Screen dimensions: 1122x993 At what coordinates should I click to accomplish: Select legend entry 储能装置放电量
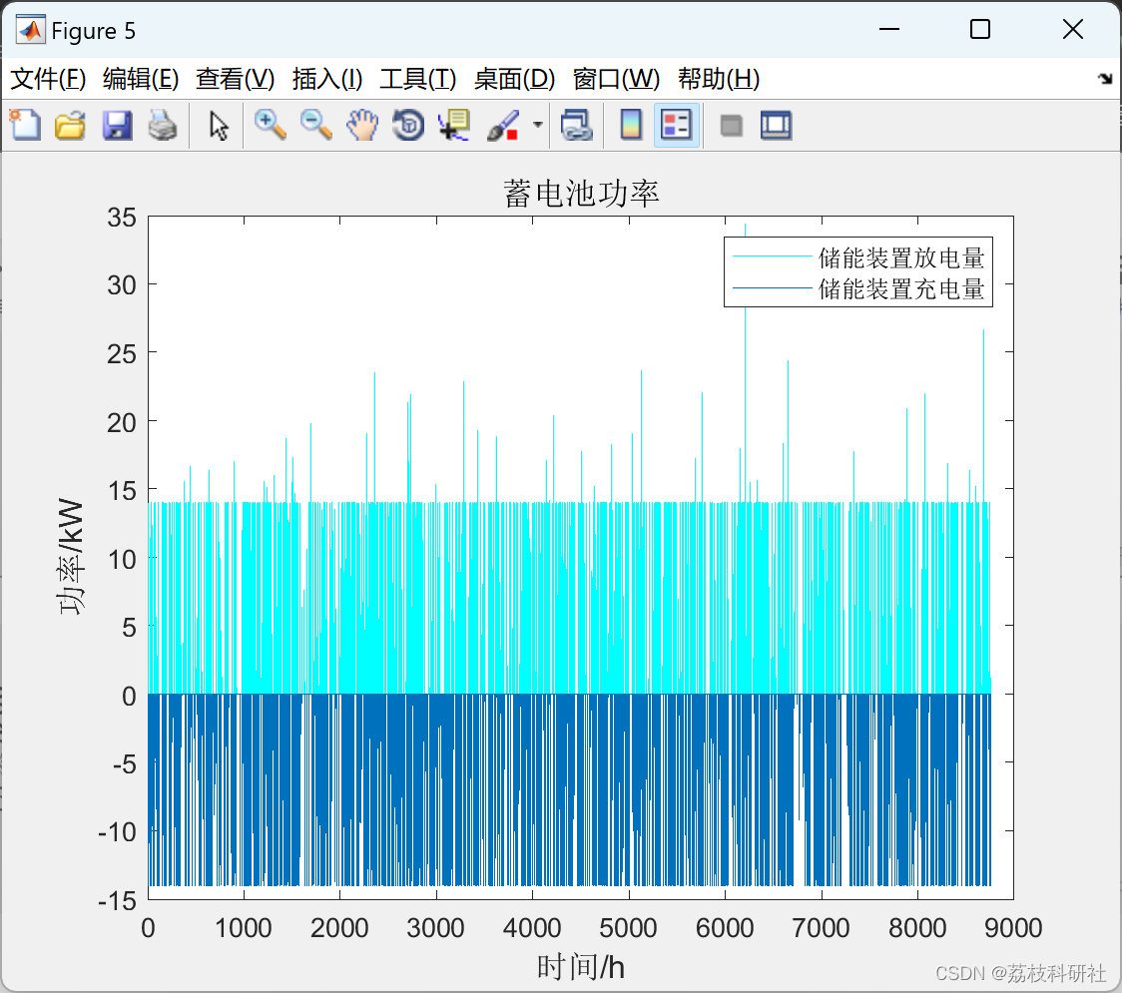click(x=901, y=256)
